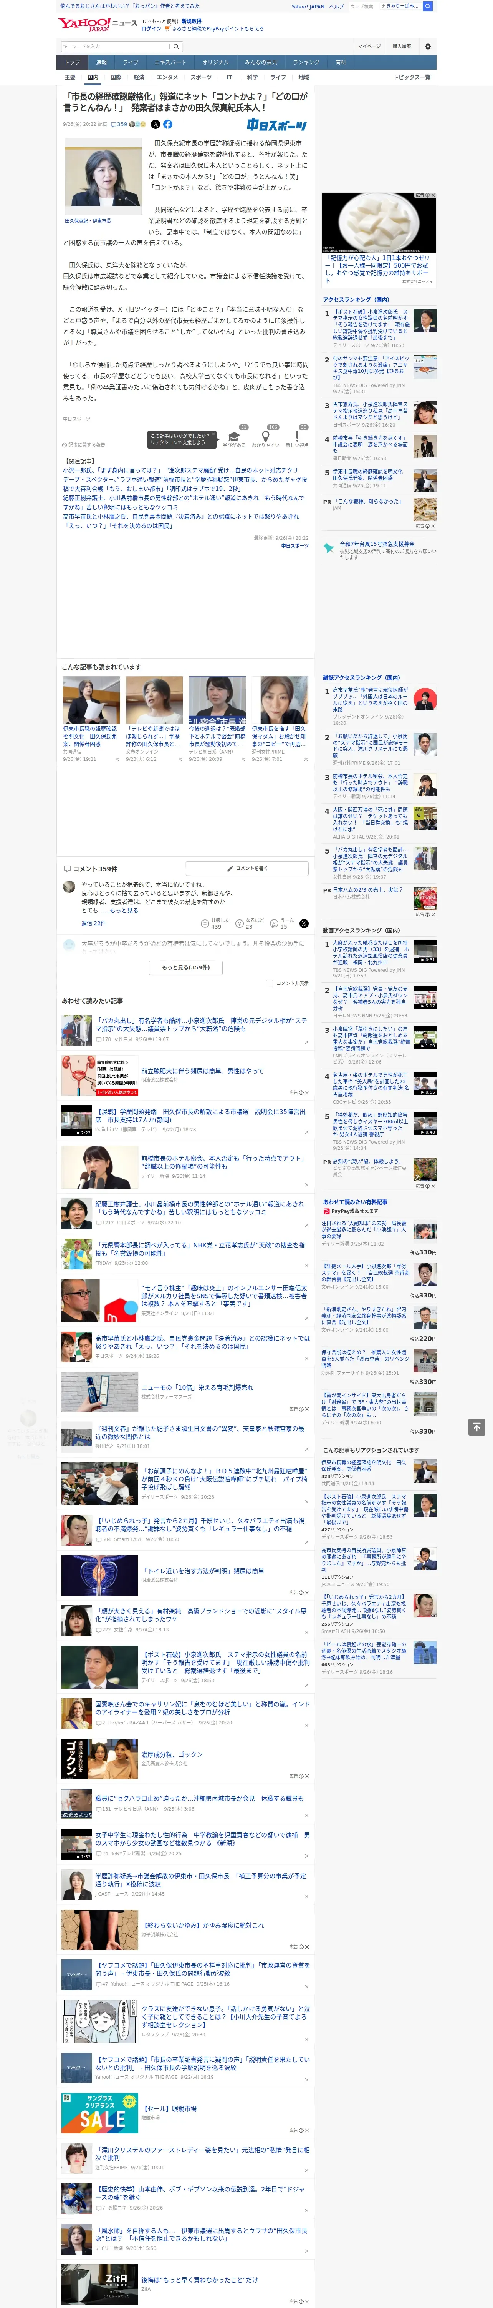Screen dimensions: 493x2308
Task: Open the ランキング tab
Action: click(306, 62)
